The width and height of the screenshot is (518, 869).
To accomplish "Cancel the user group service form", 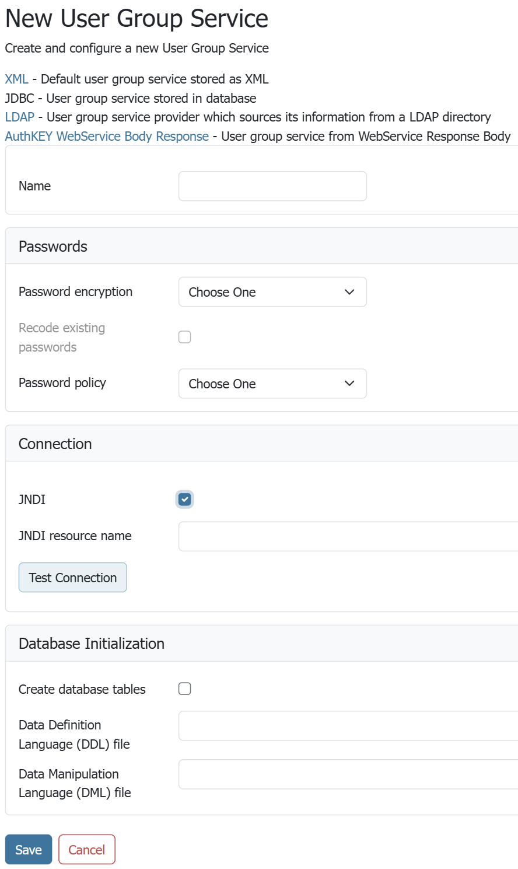I will pos(87,850).
